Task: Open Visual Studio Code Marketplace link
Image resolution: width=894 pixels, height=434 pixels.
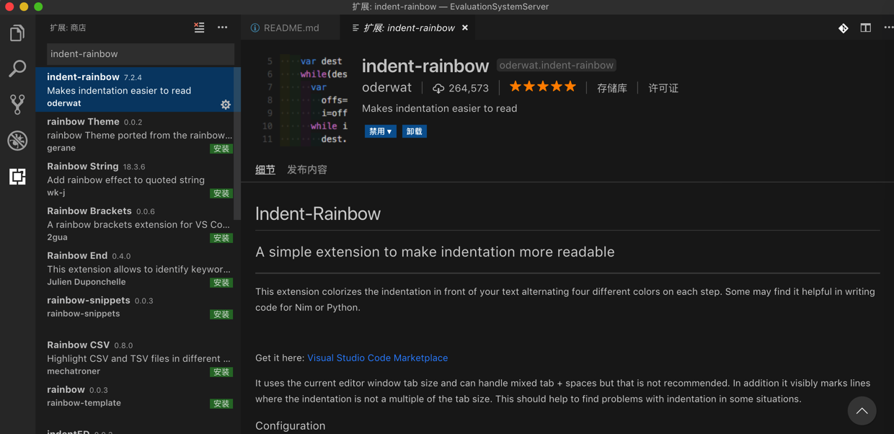Action: pyautogui.click(x=378, y=358)
